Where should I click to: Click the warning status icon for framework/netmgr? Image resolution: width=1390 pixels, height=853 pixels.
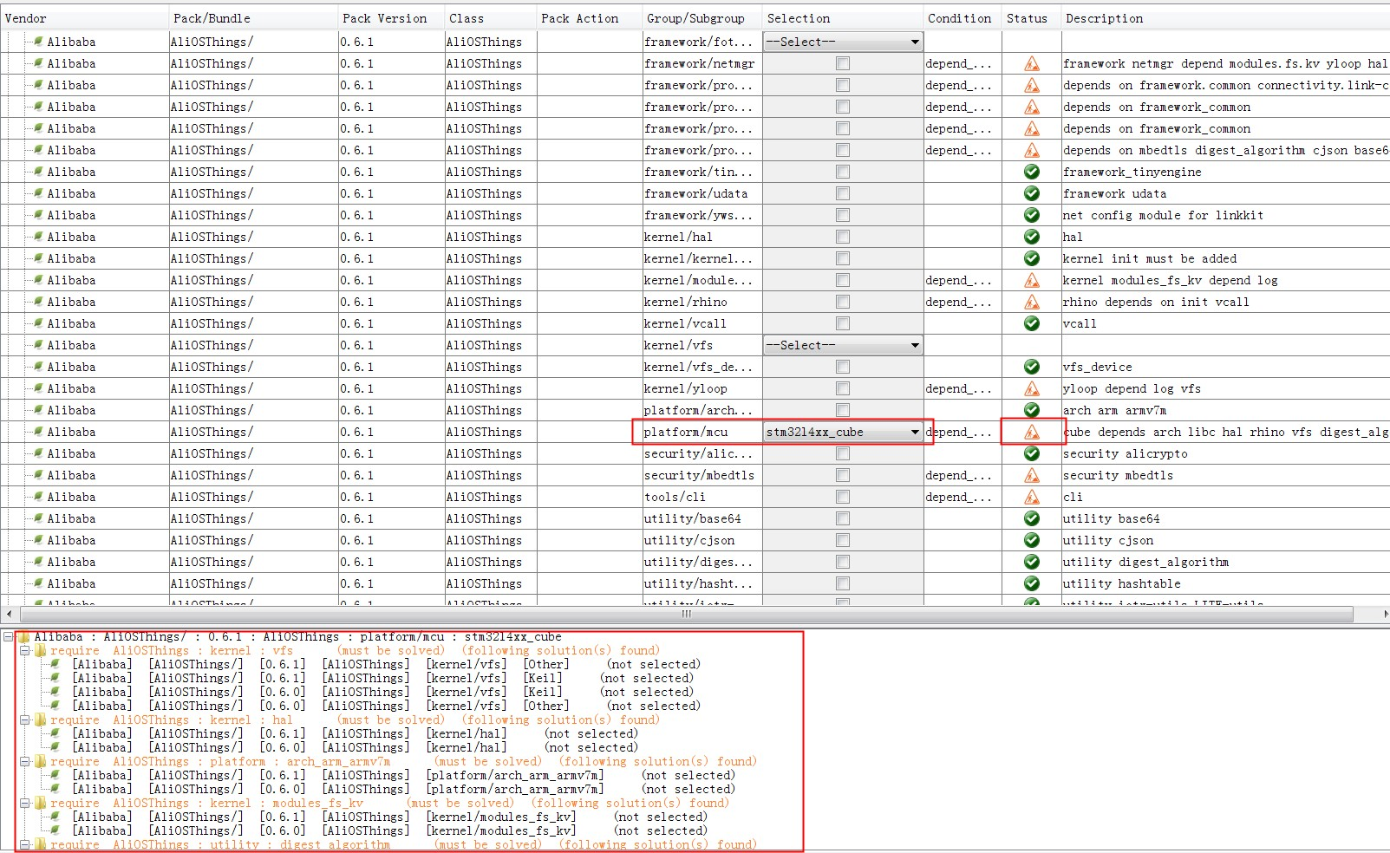point(1032,63)
